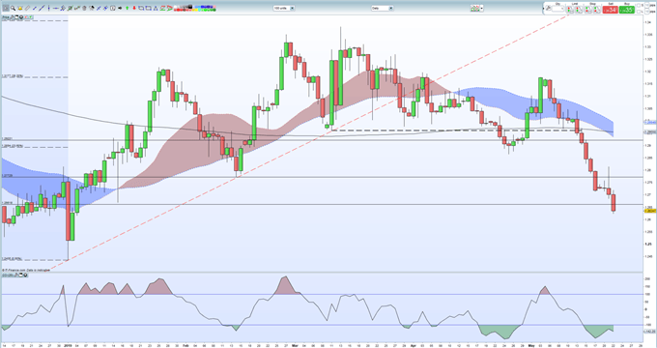Tick the L checkbox beside Buy button
Screen dimensions: 657x348
639,12
